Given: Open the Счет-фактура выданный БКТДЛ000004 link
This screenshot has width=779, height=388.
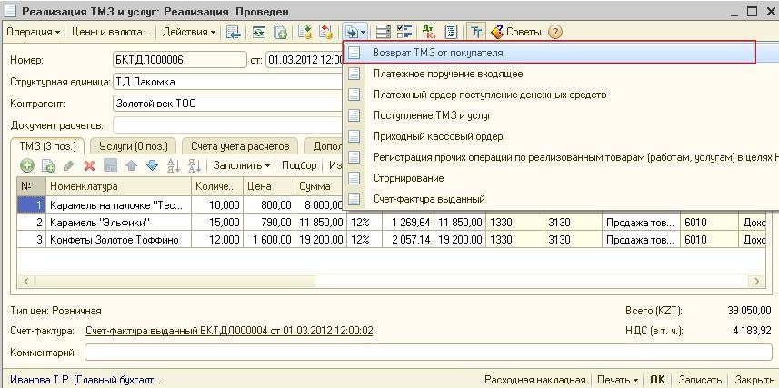Looking at the screenshot, I should 229,331.
